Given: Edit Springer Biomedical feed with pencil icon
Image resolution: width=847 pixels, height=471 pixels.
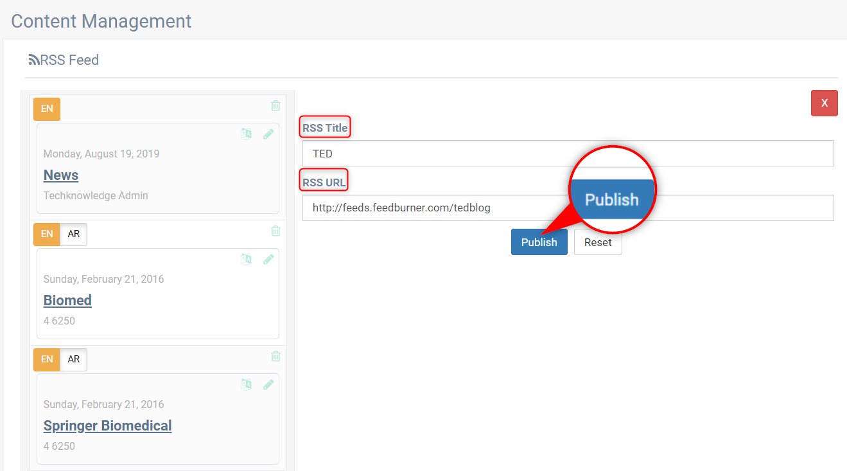Looking at the screenshot, I should (x=268, y=384).
